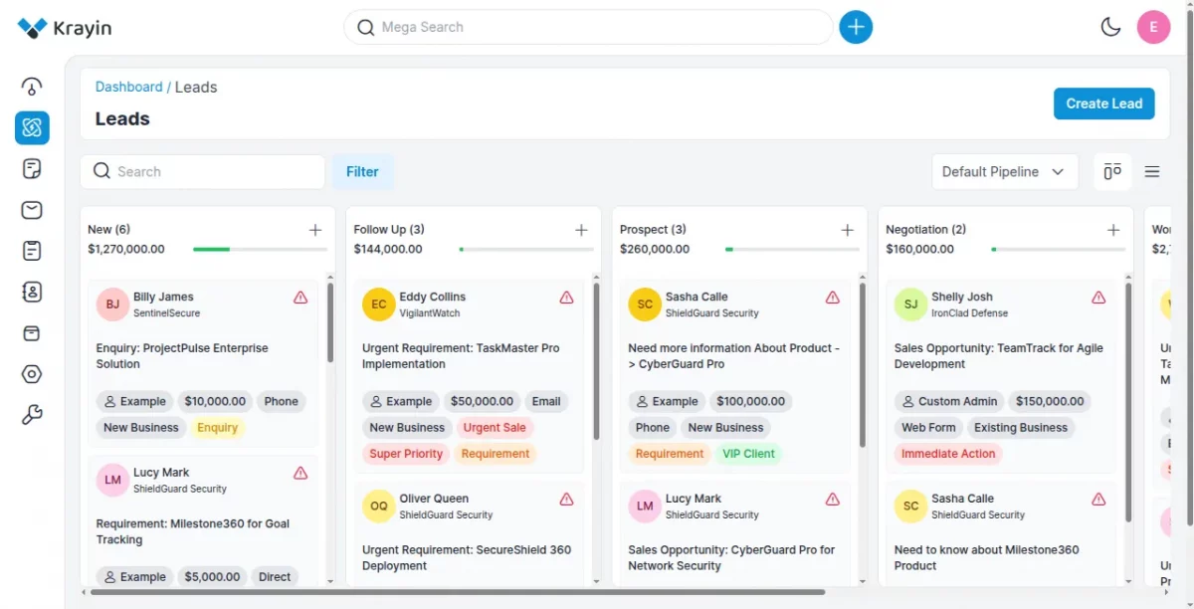Image resolution: width=1194 pixels, height=609 pixels.
Task: Open the Mail icon in sidebar
Action: pyautogui.click(x=32, y=210)
